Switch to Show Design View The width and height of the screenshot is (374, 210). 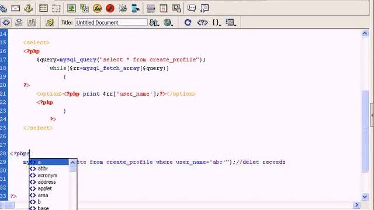(32, 23)
